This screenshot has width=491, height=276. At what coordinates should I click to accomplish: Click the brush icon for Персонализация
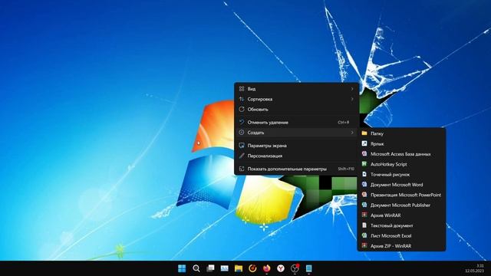click(242, 156)
